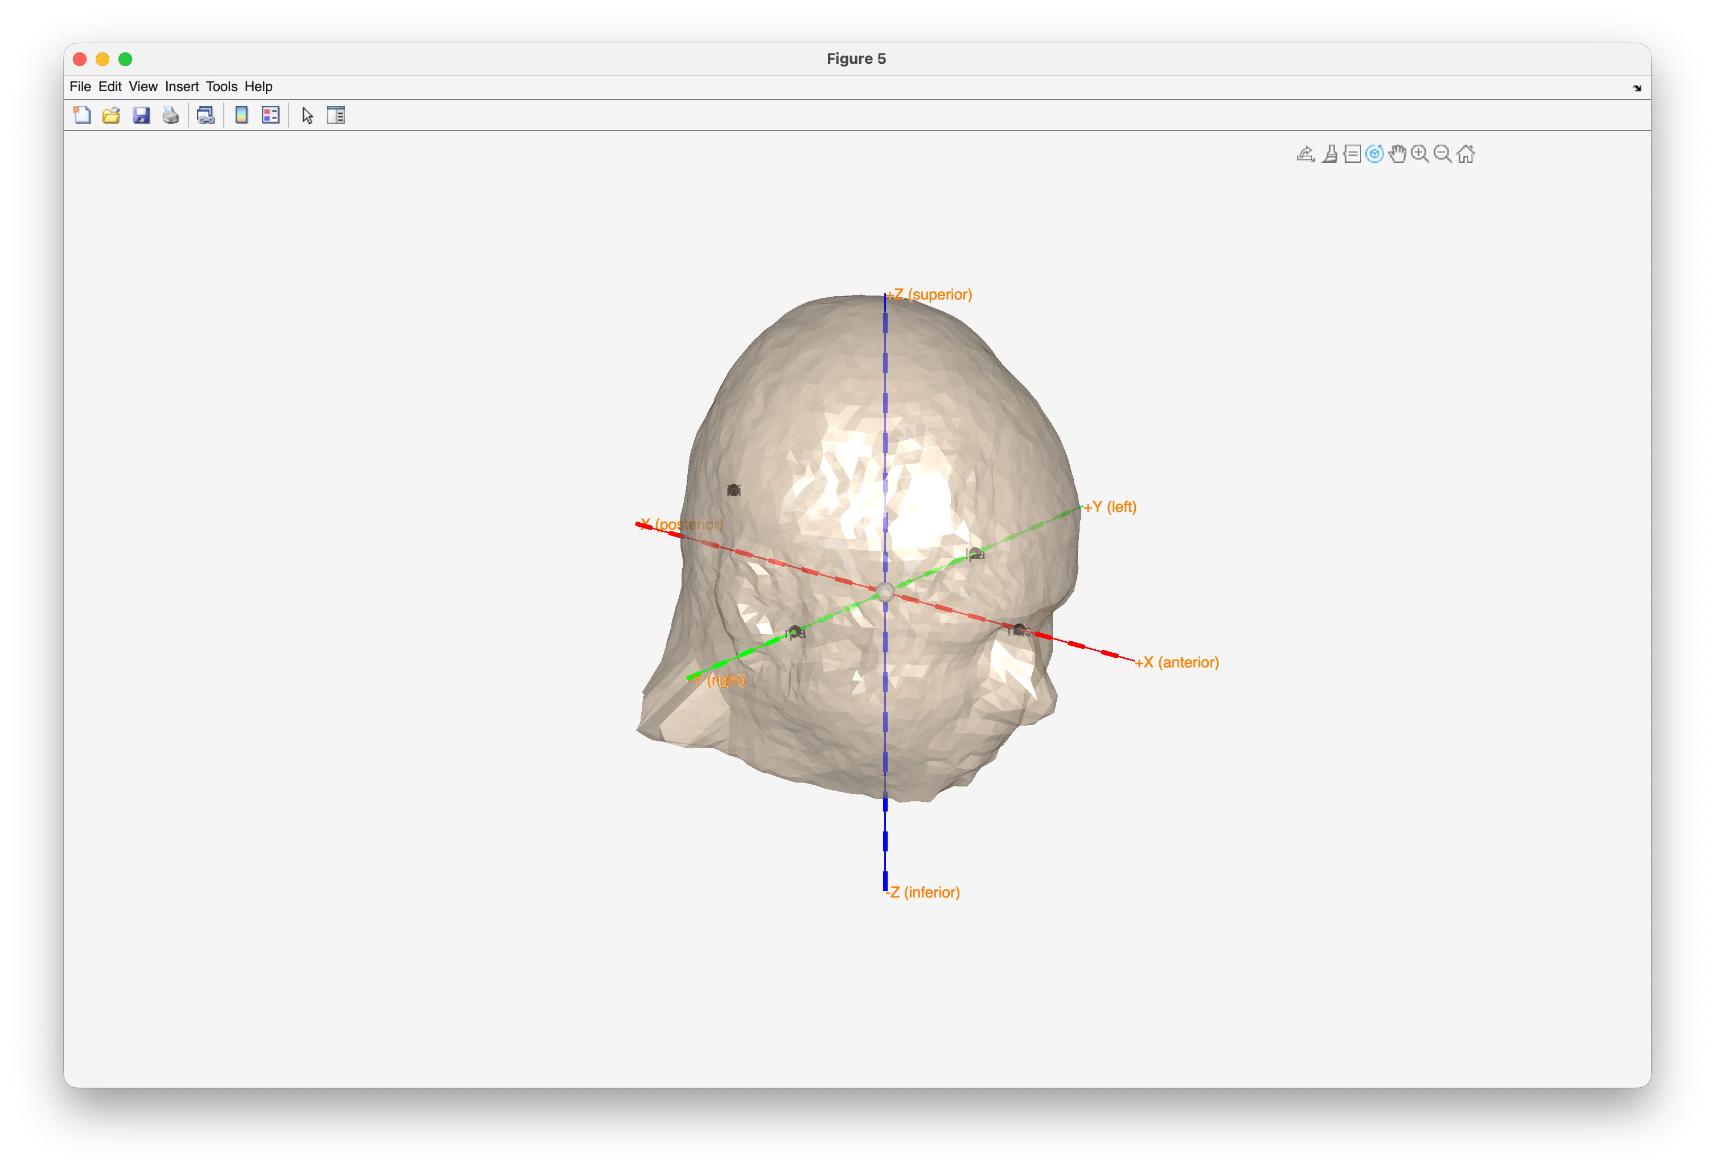The width and height of the screenshot is (1715, 1172).
Task: Open the Property Inspector icon
Action: (x=336, y=115)
